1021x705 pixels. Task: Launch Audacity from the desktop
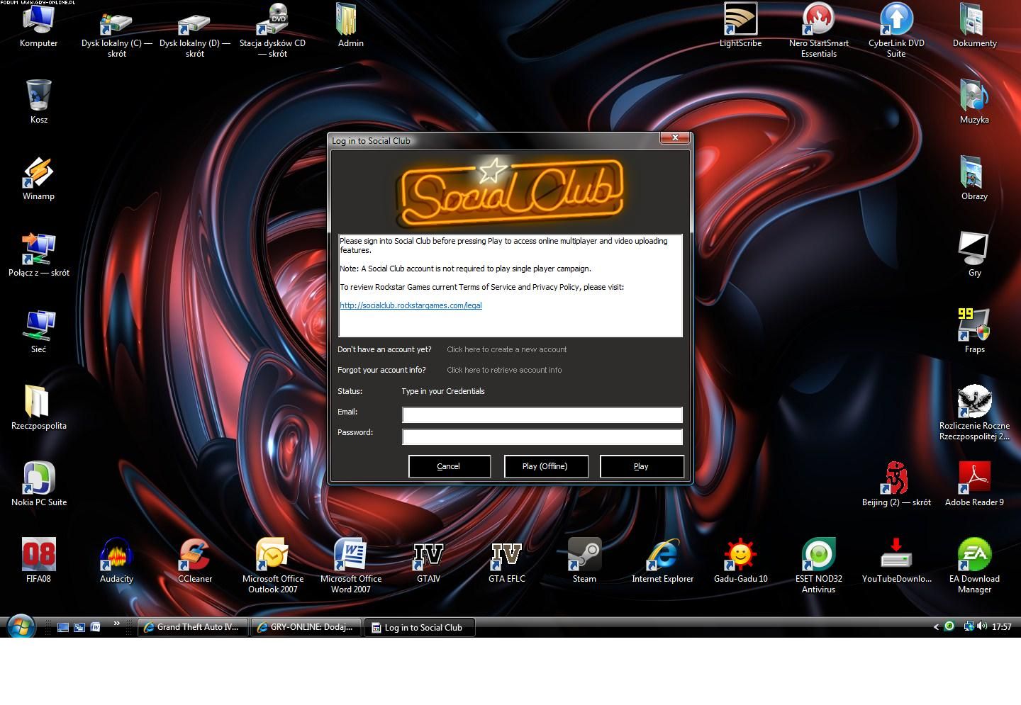click(x=116, y=560)
